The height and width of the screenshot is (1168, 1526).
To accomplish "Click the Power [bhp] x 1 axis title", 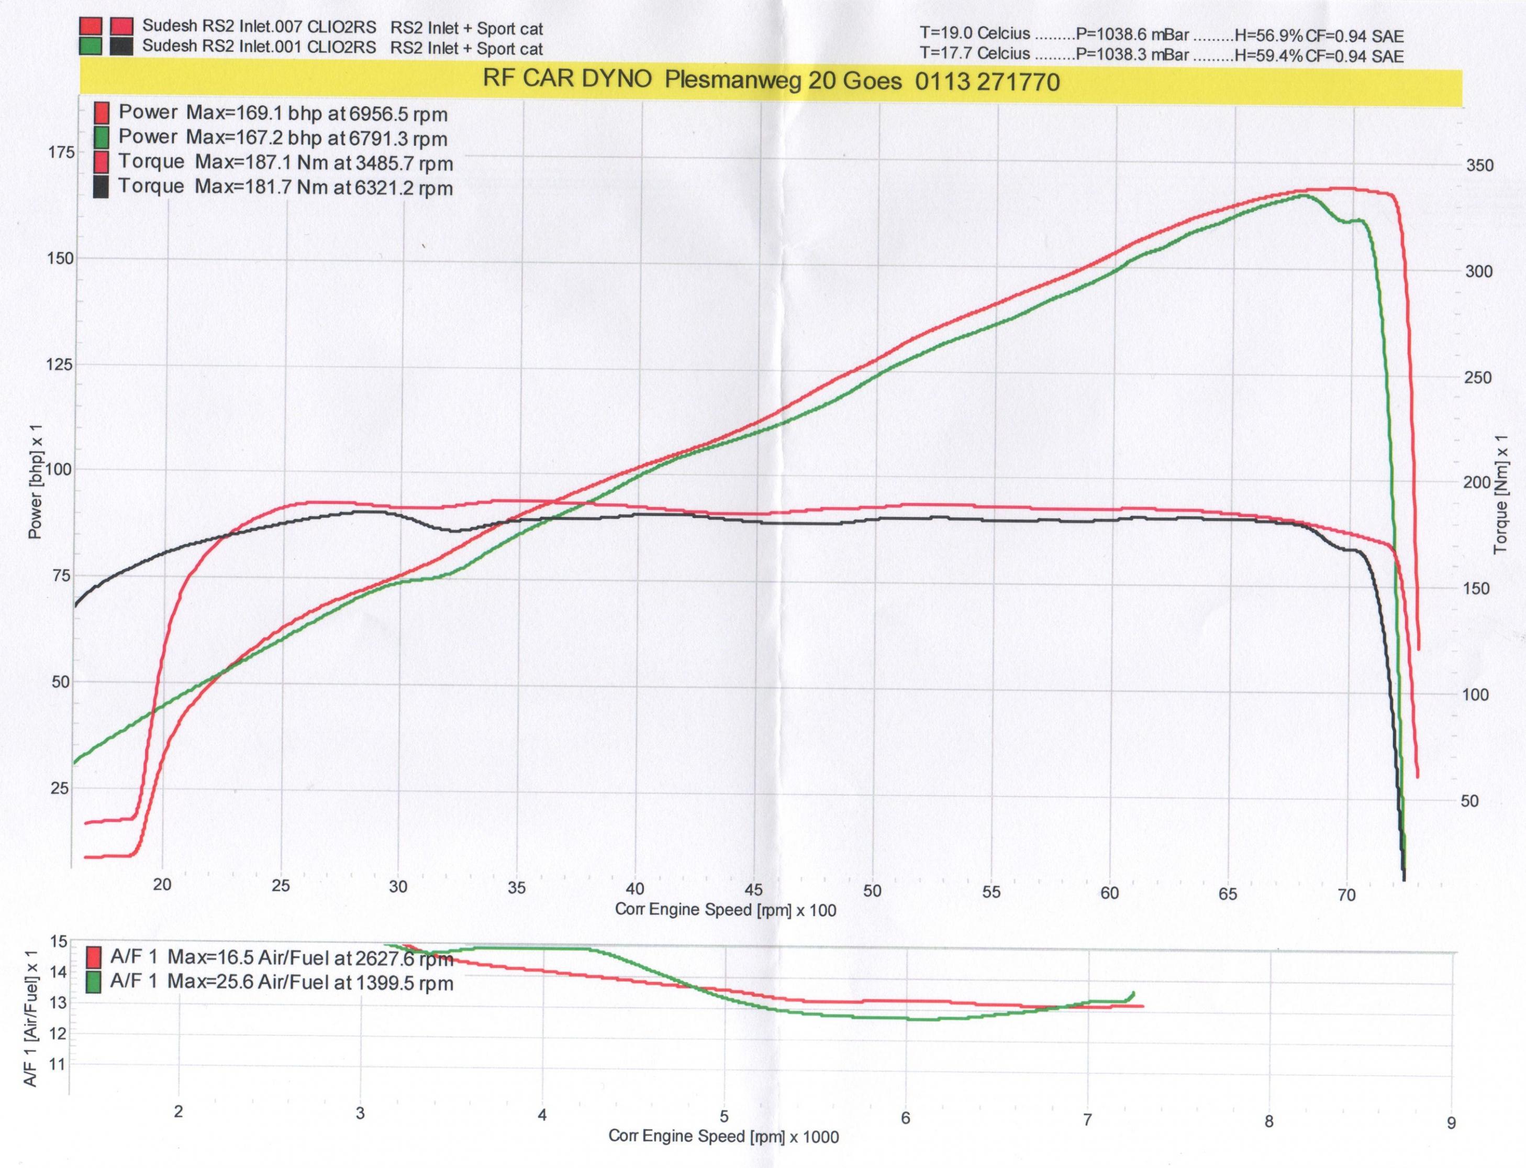I will tap(35, 481).
